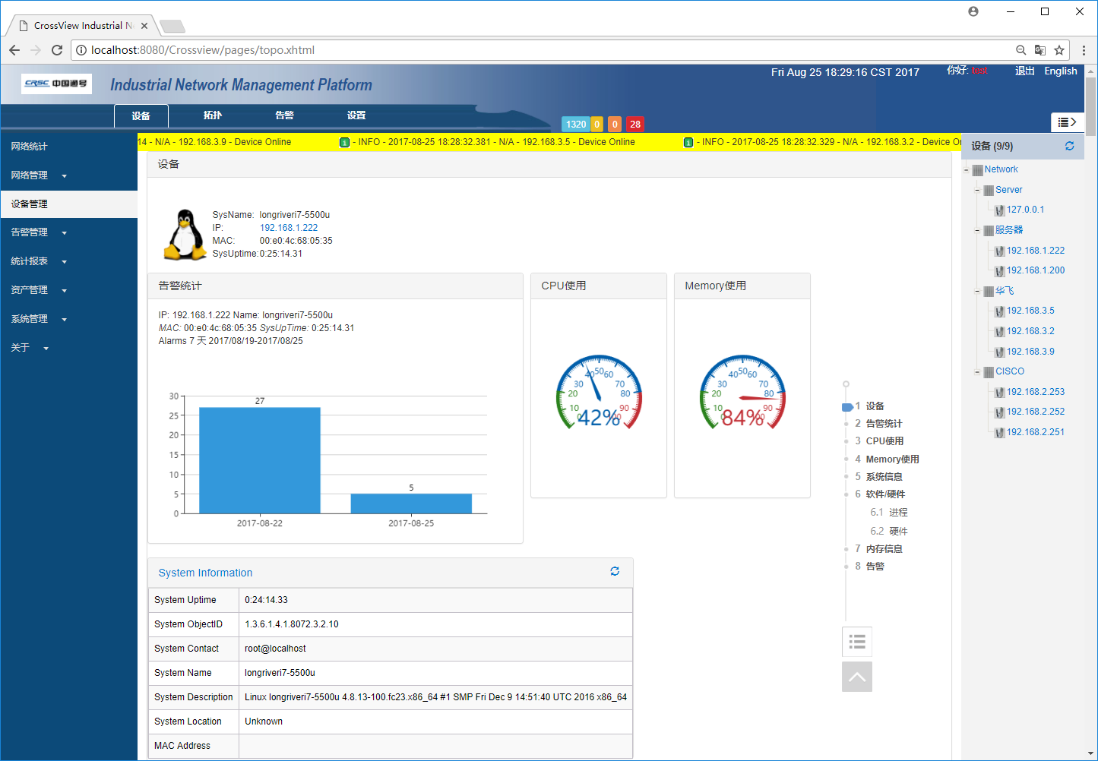Collapse the CISCO tree group
The height and width of the screenshot is (761, 1098).
pyautogui.click(x=977, y=371)
